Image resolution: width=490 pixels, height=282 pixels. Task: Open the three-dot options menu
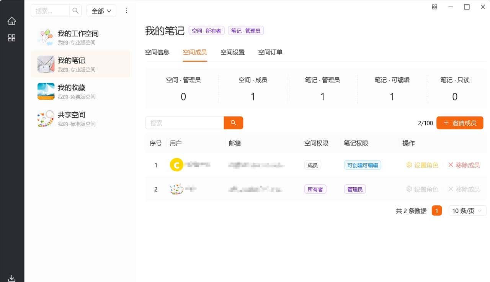point(126,11)
